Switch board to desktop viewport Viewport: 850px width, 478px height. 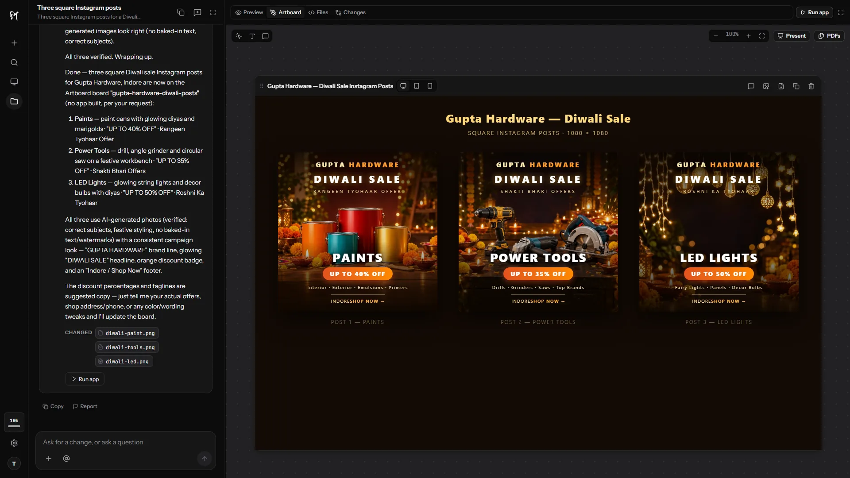[x=403, y=86]
